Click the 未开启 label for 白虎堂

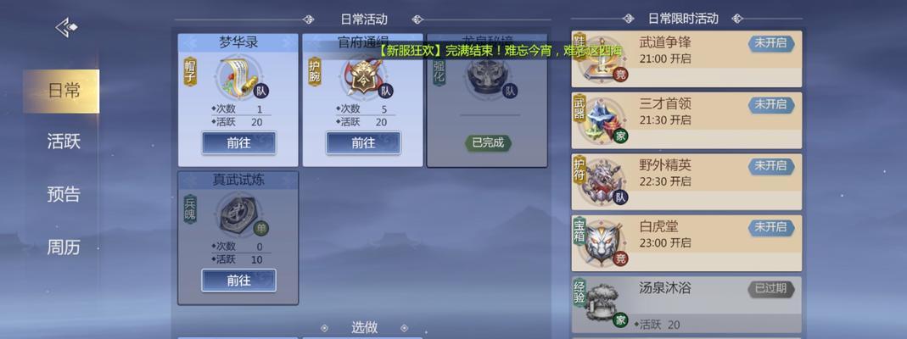pyautogui.click(x=771, y=227)
